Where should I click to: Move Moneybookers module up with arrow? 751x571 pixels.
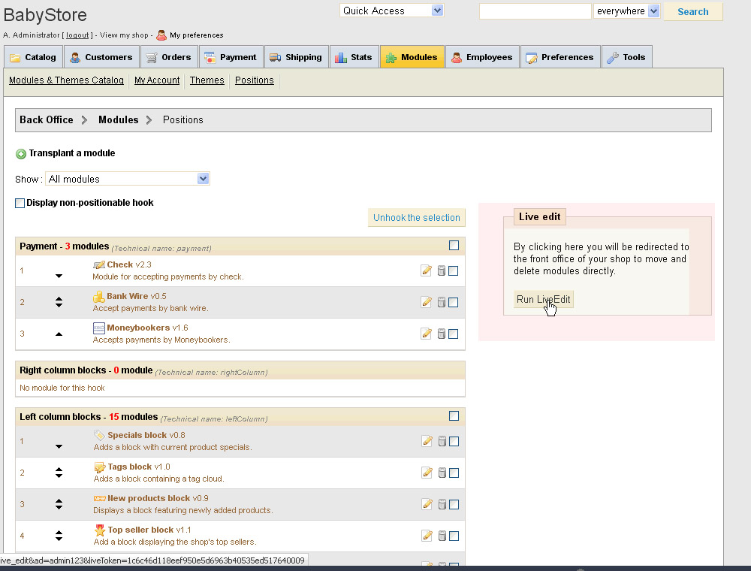59,334
